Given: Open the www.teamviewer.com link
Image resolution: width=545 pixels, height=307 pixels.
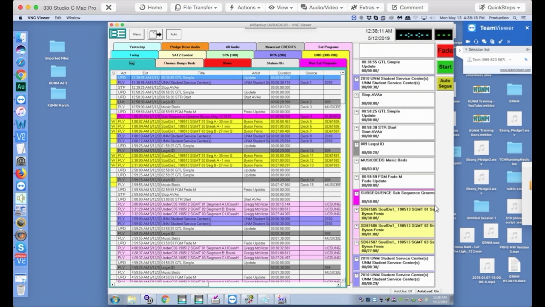Looking at the screenshot, I should [515, 70].
